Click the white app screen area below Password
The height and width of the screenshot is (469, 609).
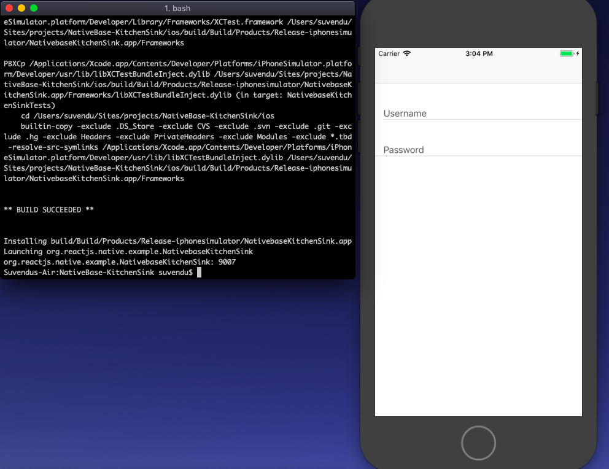coord(479,276)
